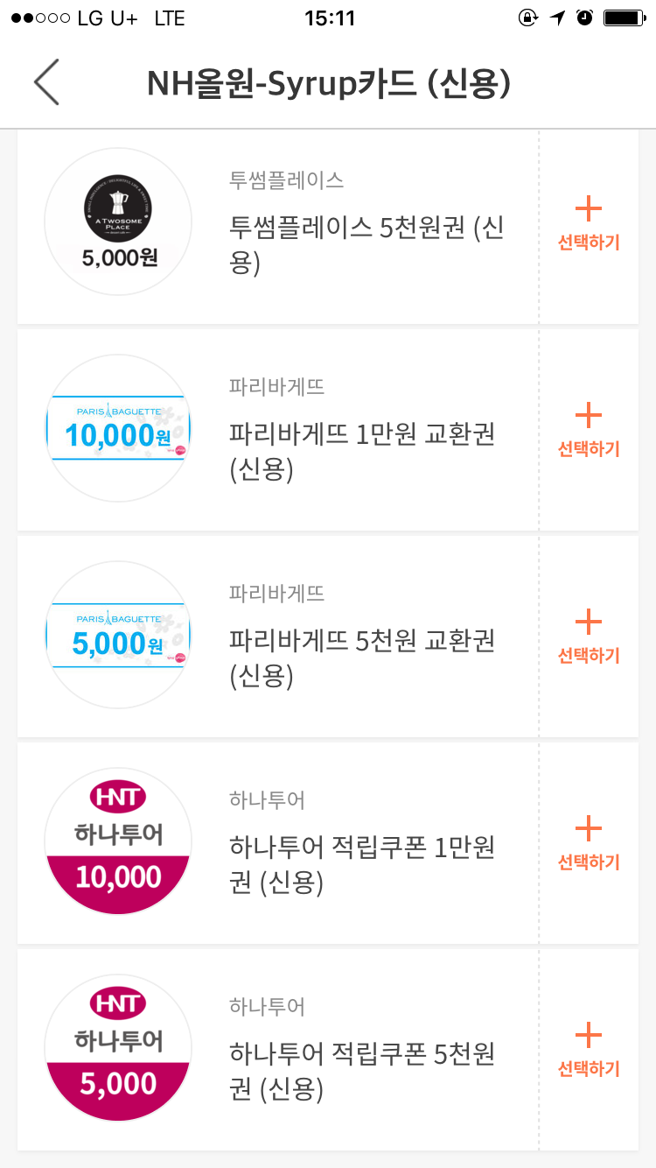The width and height of the screenshot is (656, 1168).
Task: Tap 하나투어 5,000 coupon image
Action: tap(118, 1048)
